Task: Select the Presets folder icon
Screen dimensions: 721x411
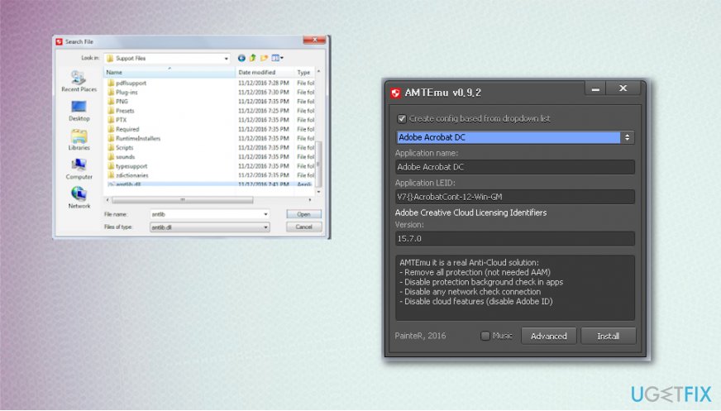Action: (x=111, y=111)
